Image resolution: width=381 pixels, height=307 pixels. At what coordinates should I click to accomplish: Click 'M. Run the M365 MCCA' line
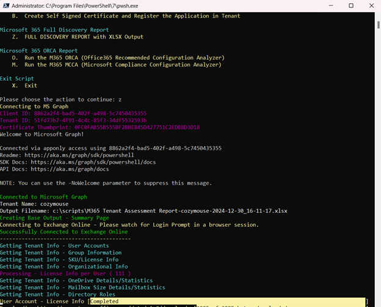click(117, 65)
